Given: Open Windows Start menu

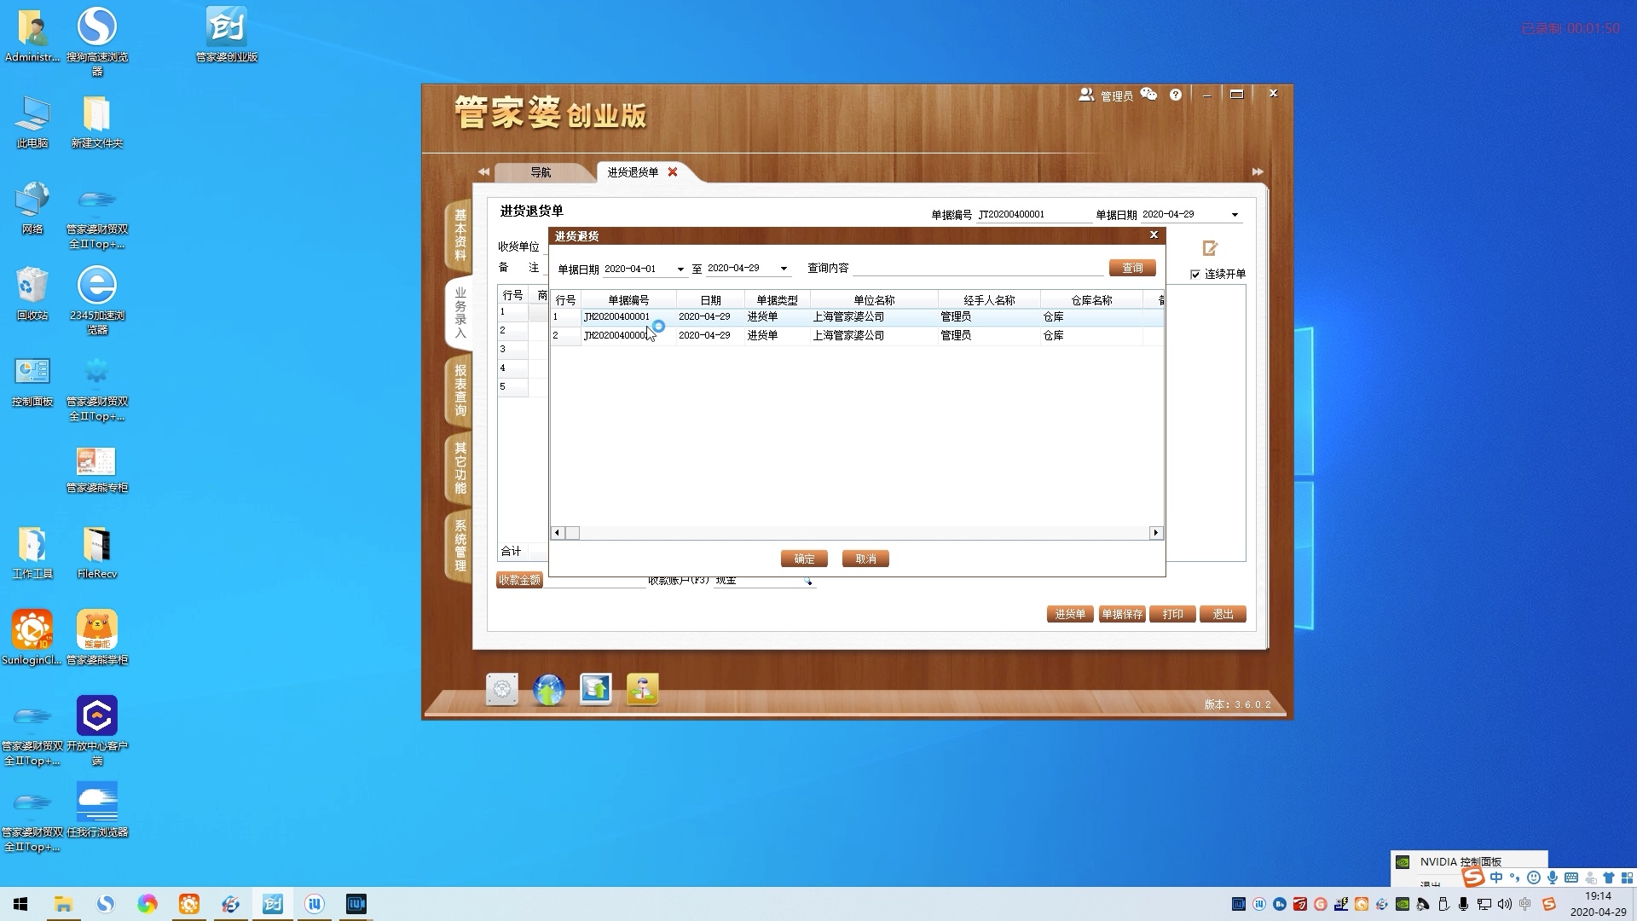Looking at the screenshot, I should pyautogui.click(x=20, y=904).
